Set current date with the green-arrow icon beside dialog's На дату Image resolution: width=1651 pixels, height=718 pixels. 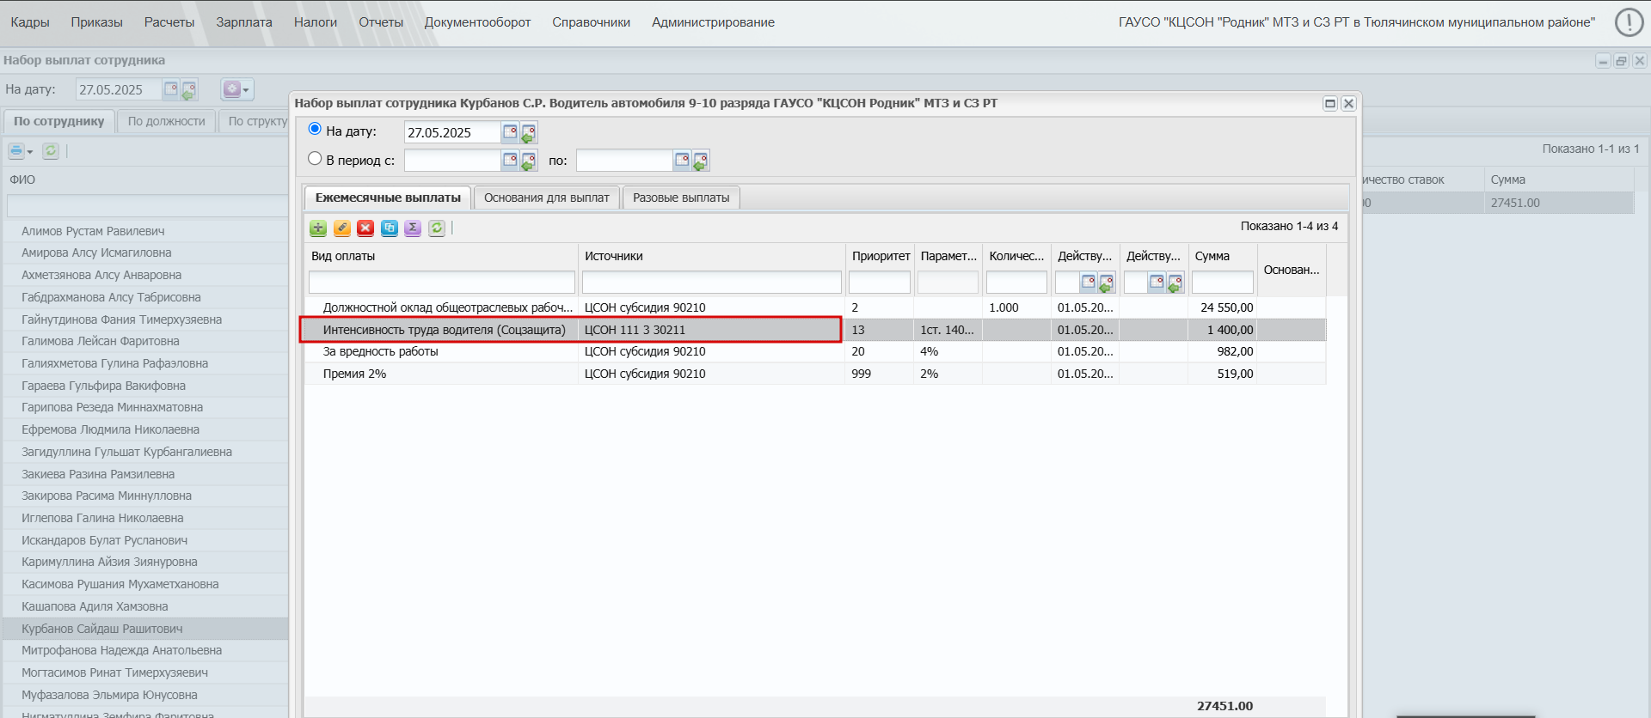[x=529, y=132]
